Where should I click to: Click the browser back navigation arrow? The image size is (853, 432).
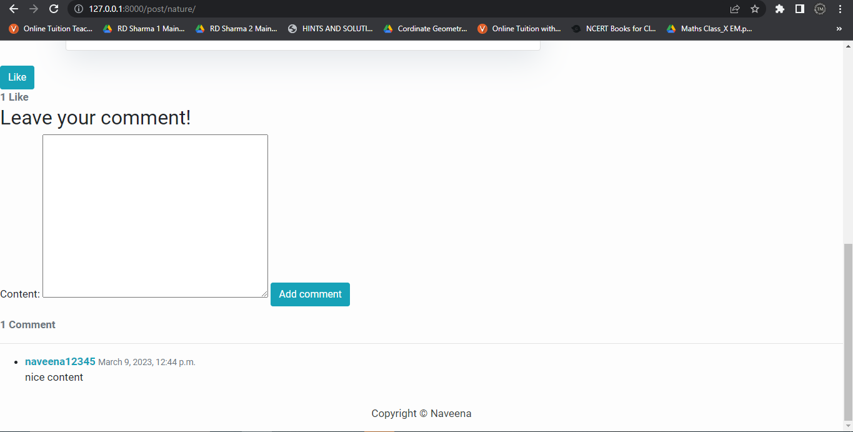pos(13,9)
